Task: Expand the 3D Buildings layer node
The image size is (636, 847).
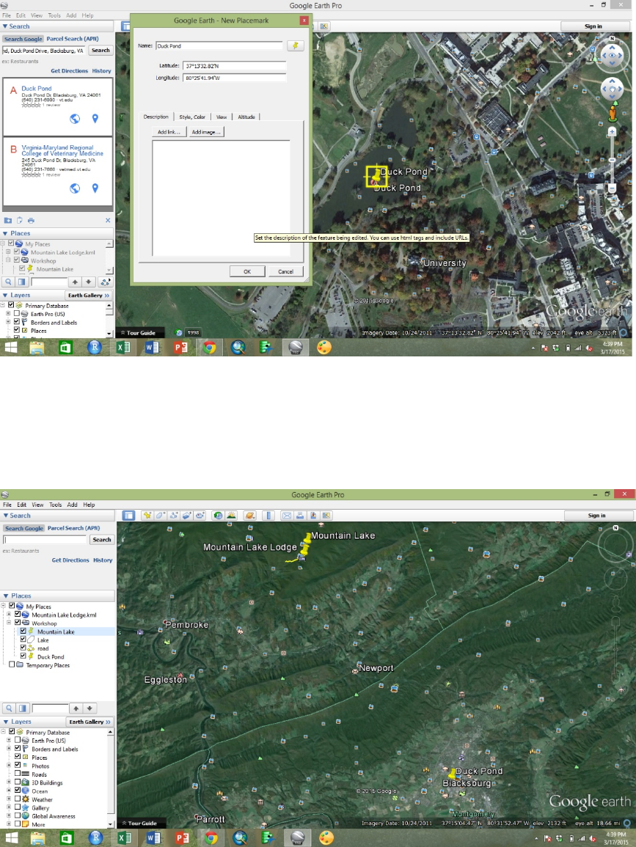Action: click(x=9, y=782)
